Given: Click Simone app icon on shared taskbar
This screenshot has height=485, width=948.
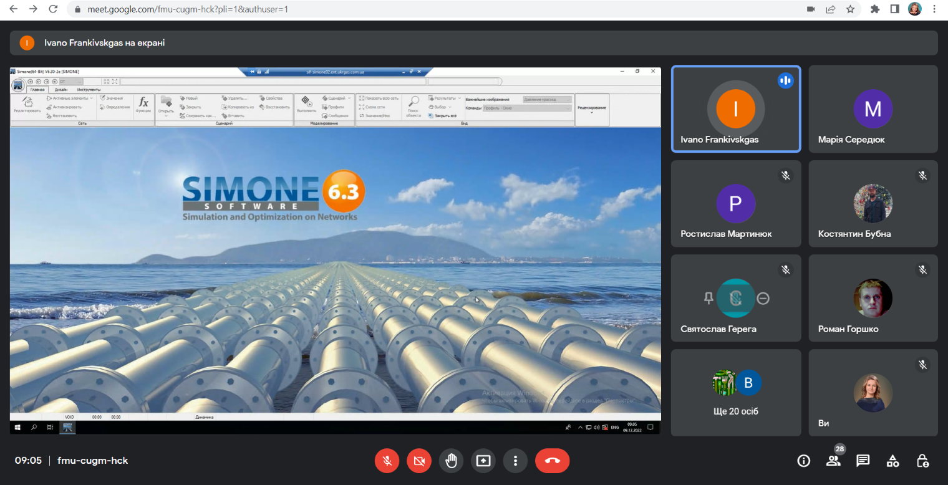Looking at the screenshot, I should click(67, 427).
